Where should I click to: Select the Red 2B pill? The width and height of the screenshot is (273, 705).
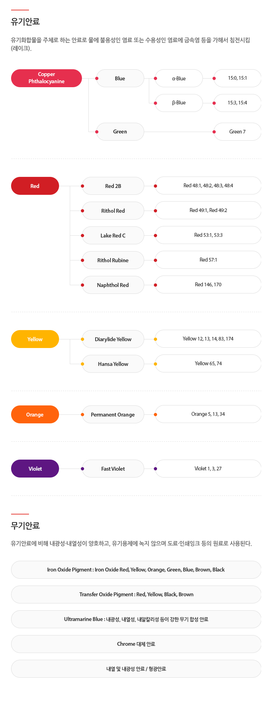(x=113, y=186)
